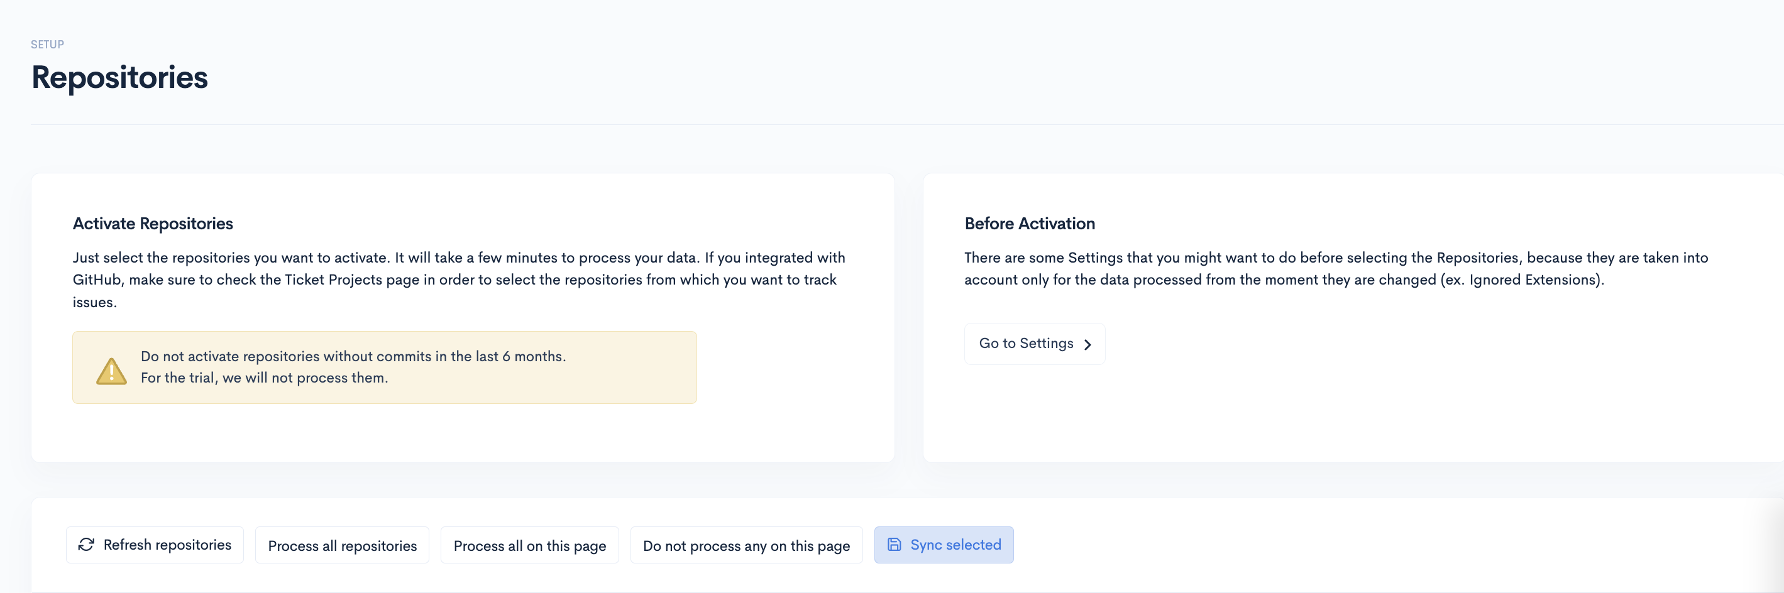Click the Repositories page heading
The width and height of the screenshot is (1784, 593).
(119, 77)
